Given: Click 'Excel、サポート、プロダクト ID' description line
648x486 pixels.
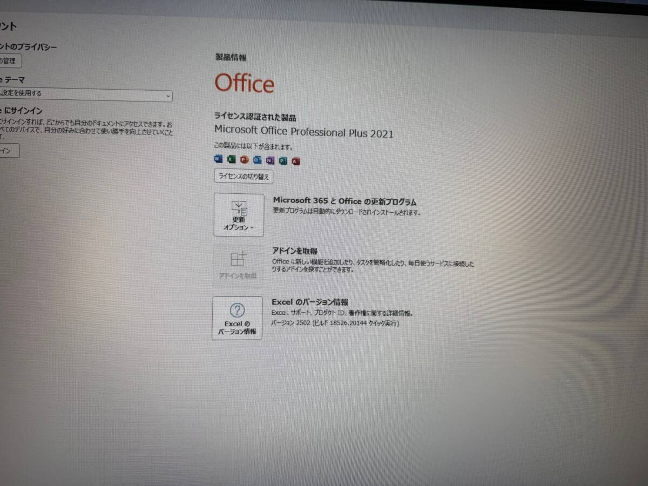Looking at the screenshot, I should [342, 313].
